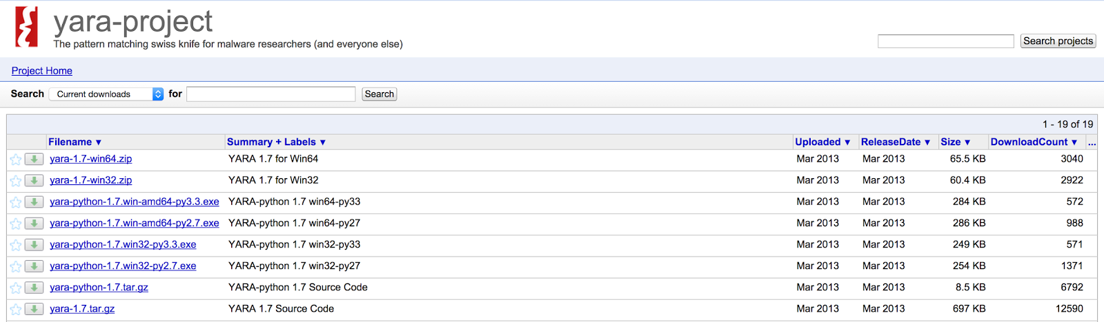Click download icon for yara-1.7-win64.zip
The width and height of the screenshot is (1104, 322).
34,159
